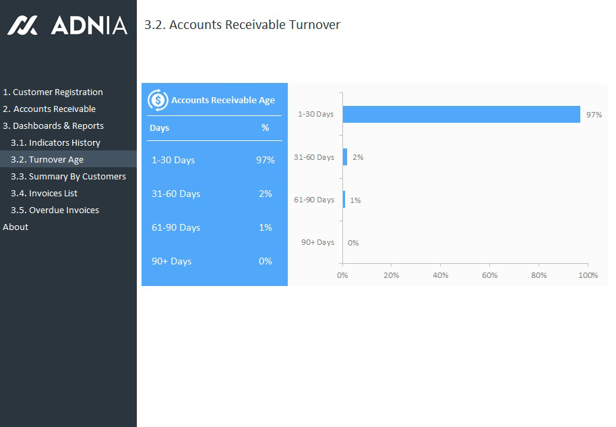Select the 31-60 Days chart bar
This screenshot has height=427, width=616.
point(345,157)
